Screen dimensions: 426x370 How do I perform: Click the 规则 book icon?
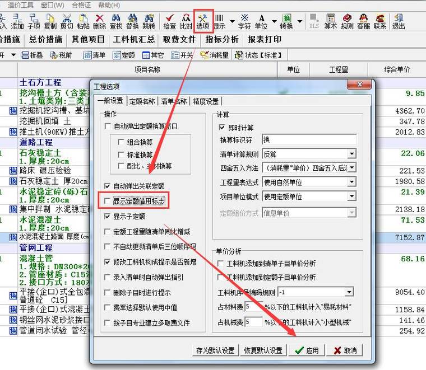(x=348, y=21)
